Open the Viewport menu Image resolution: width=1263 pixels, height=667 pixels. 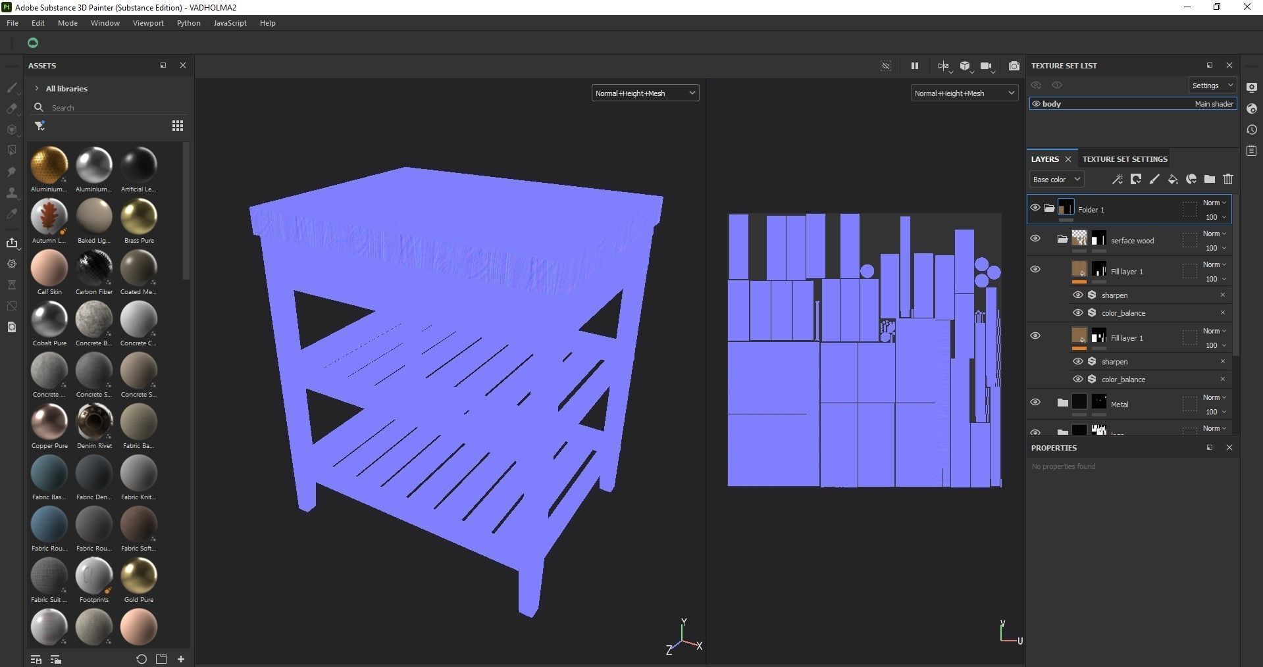(x=148, y=23)
